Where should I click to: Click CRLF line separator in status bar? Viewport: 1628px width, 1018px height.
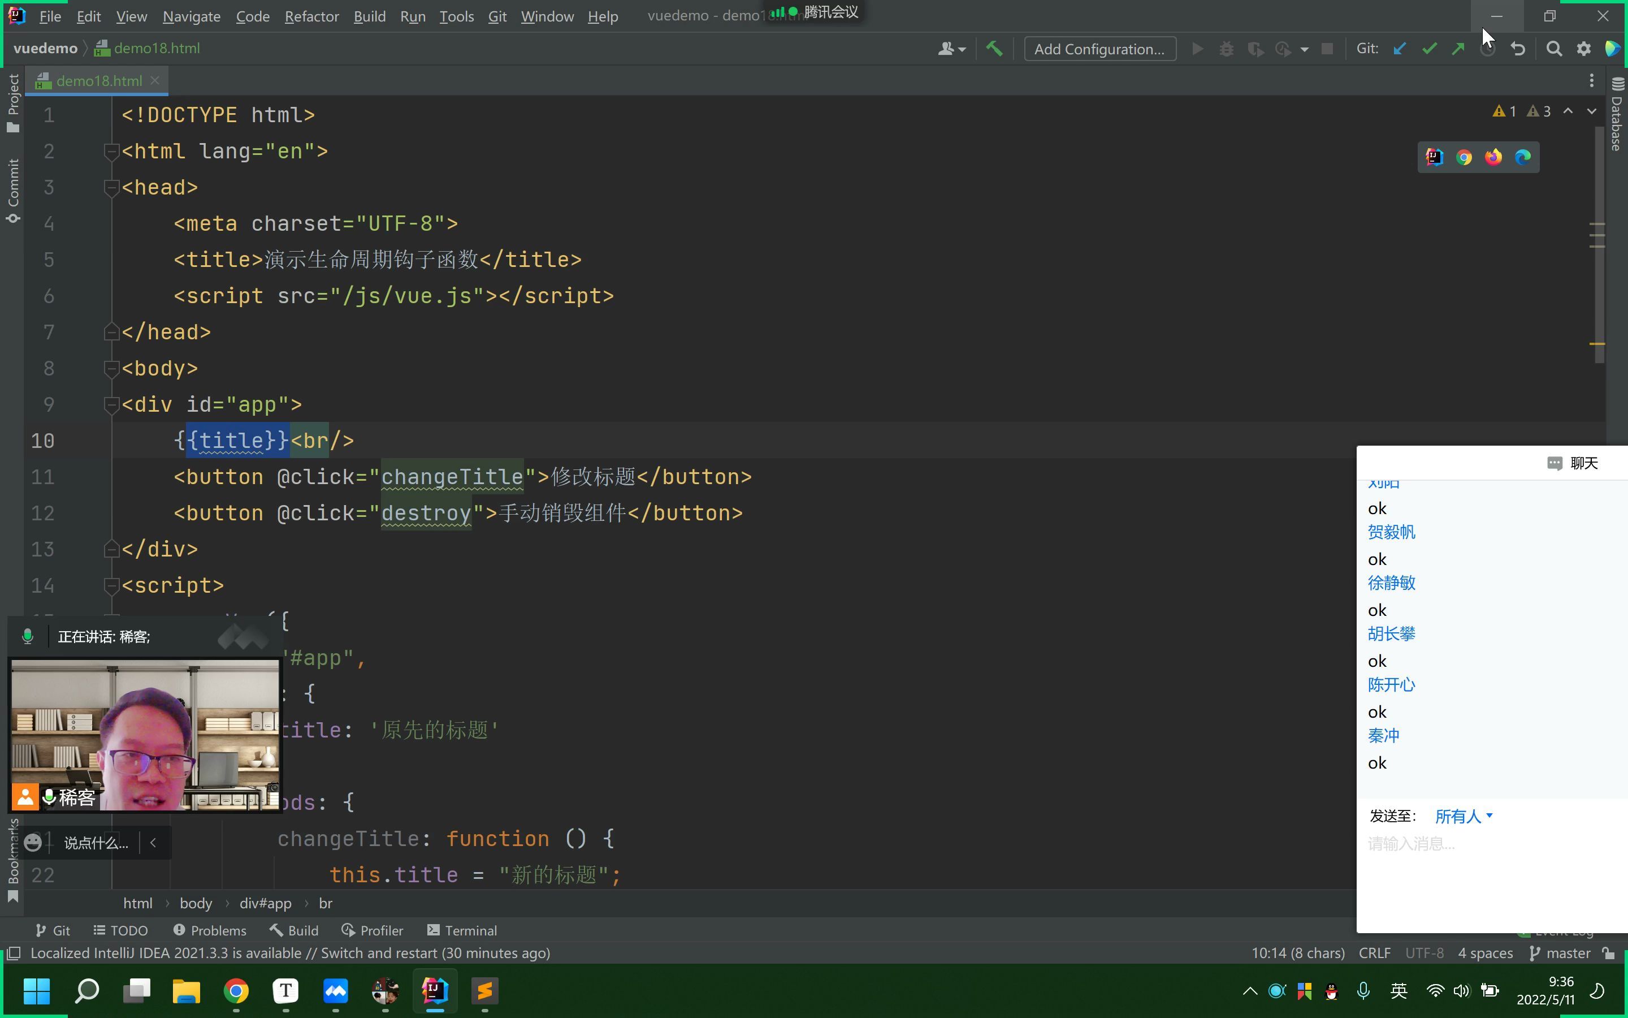click(x=1374, y=953)
